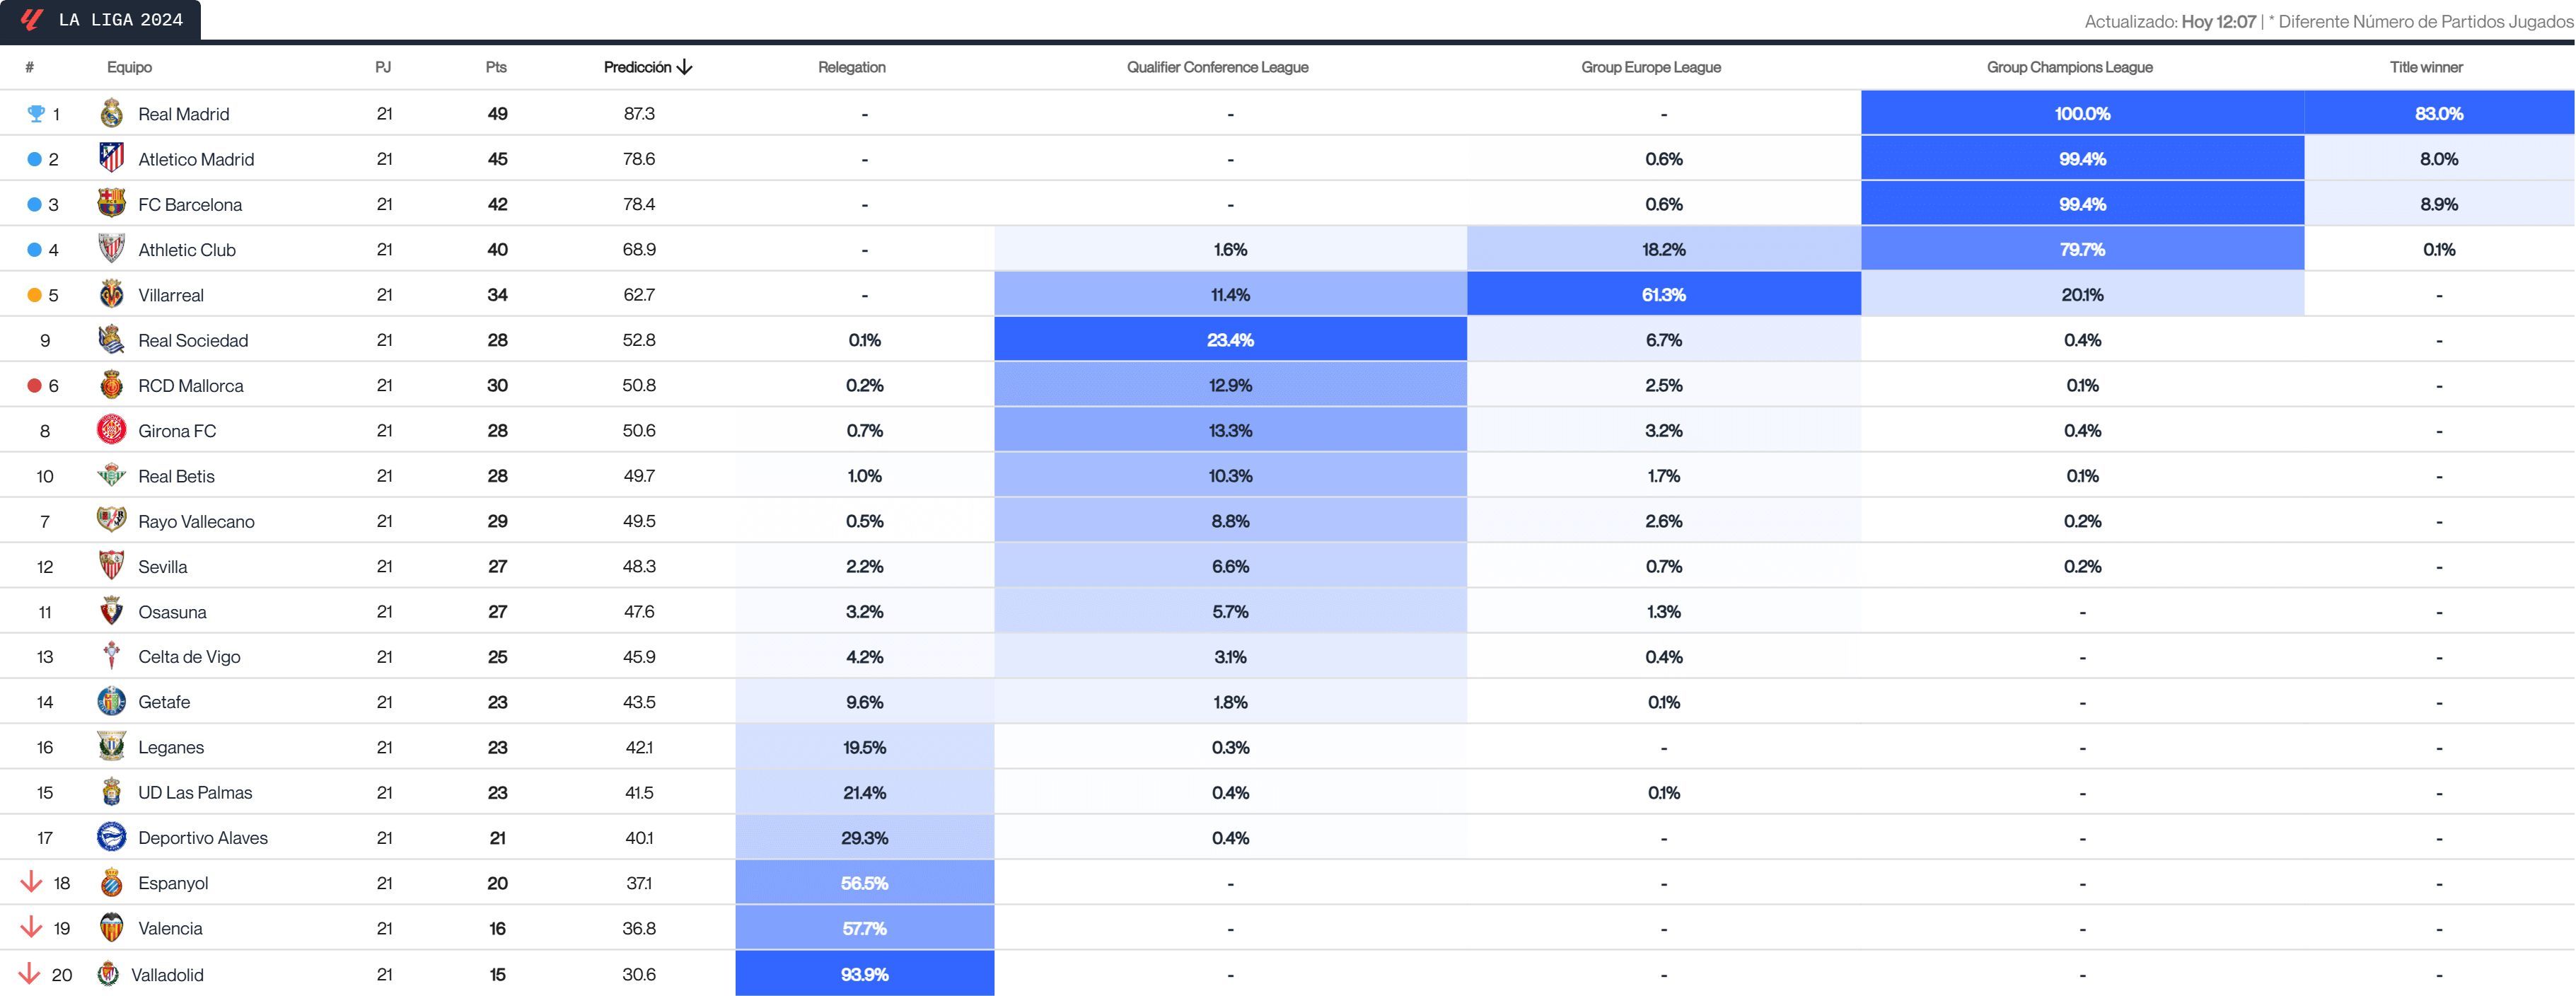Toggle the blue dot beside Athletic Club
This screenshot has width=2576, height=996.
click(x=33, y=249)
